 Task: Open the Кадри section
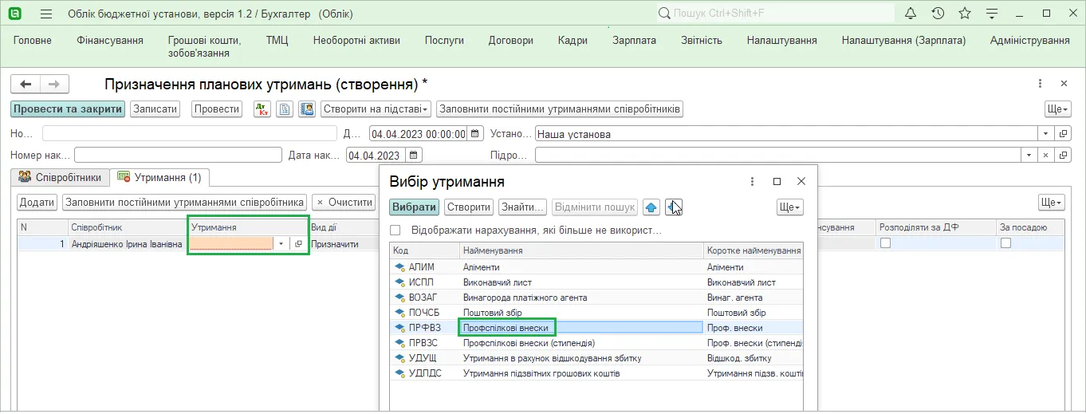coord(573,40)
